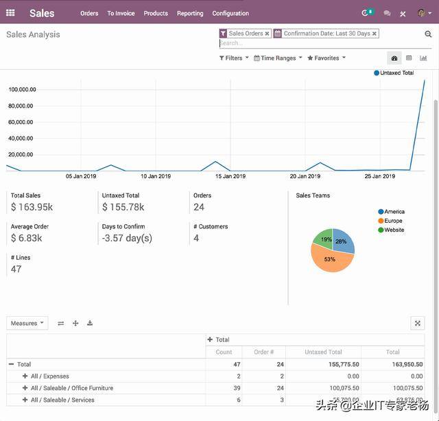Open the apps grid menu

[10, 13]
